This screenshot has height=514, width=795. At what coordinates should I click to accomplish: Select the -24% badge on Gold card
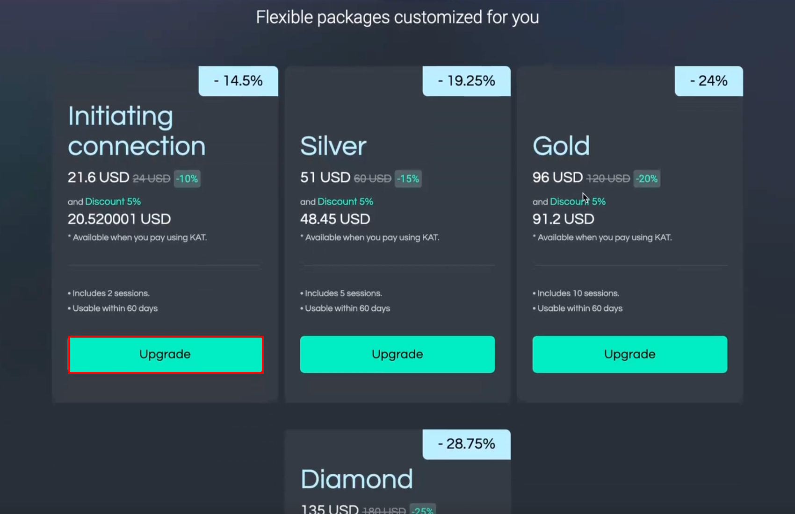pyautogui.click(x=708, y=81)
